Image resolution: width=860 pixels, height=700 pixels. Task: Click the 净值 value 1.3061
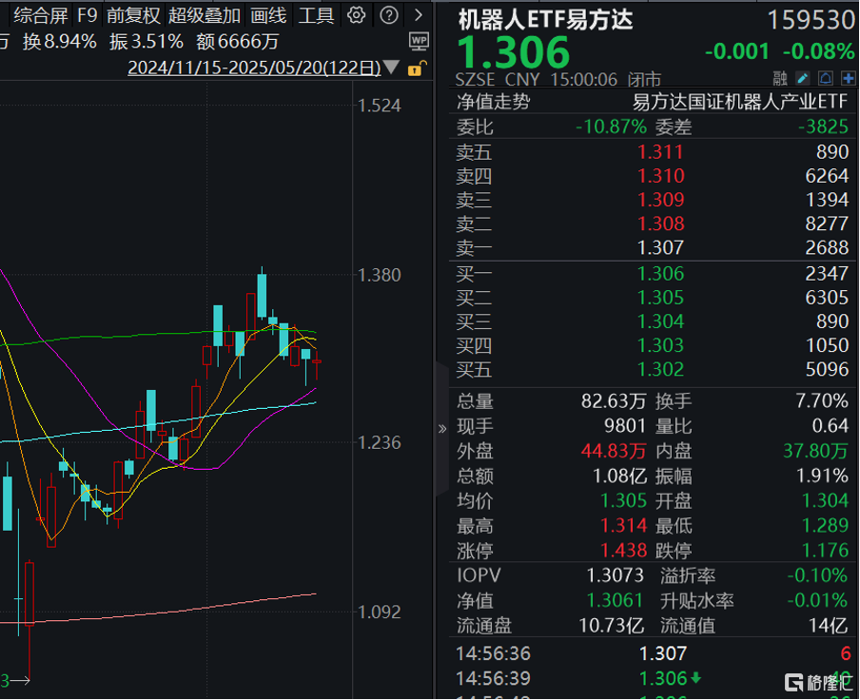[x=615, y=601]
